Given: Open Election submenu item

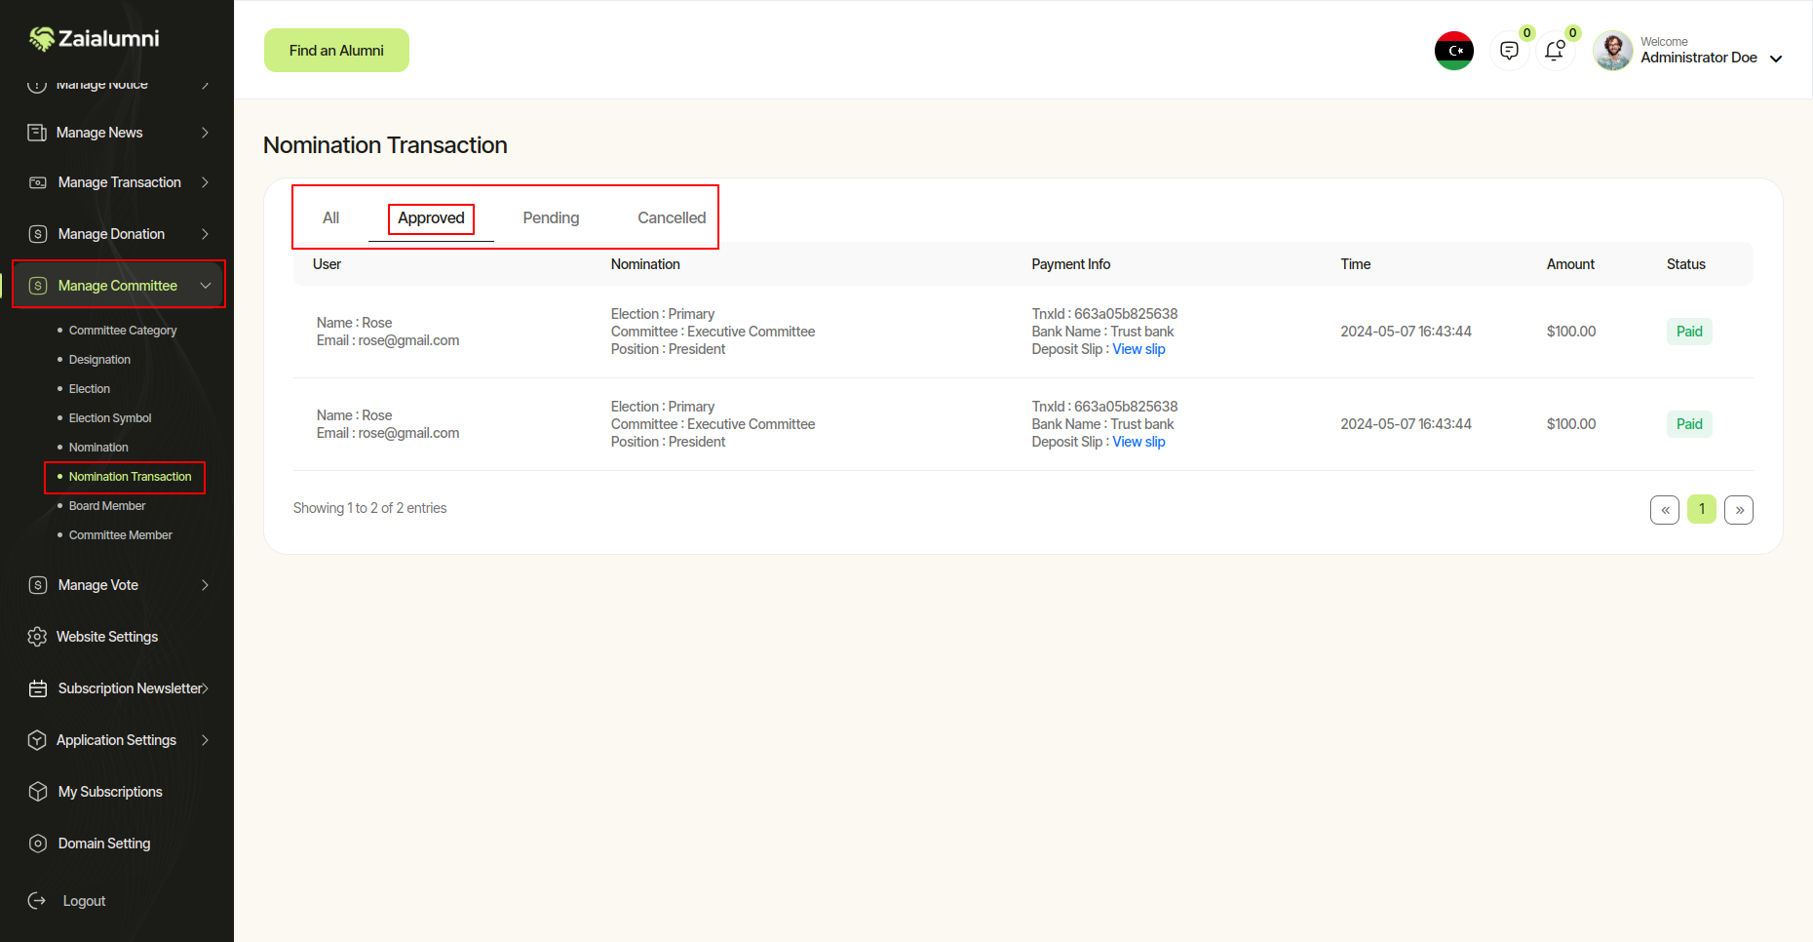Looking at the screenshot, I should click(x=90, y=389).
